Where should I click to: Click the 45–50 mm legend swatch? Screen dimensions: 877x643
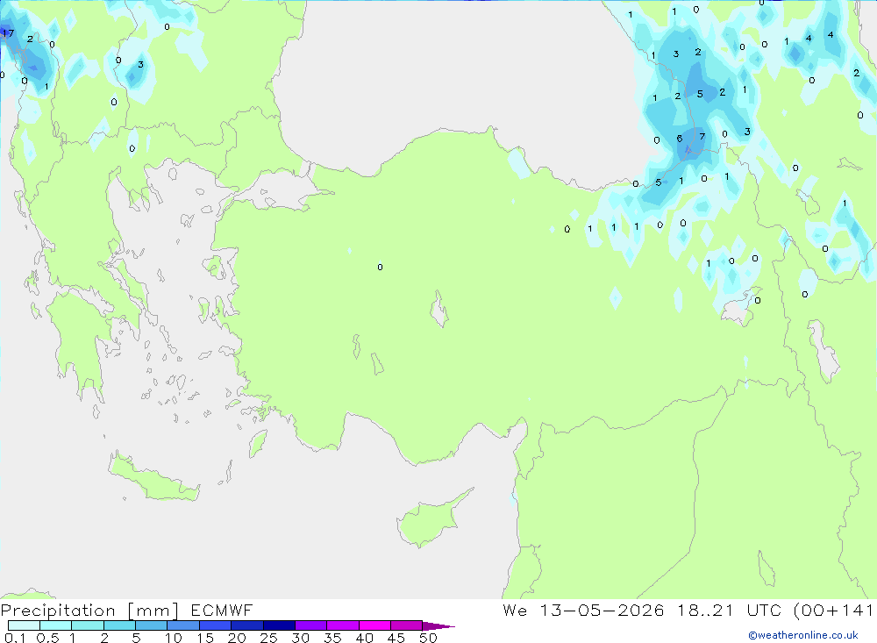coord(406,625)
